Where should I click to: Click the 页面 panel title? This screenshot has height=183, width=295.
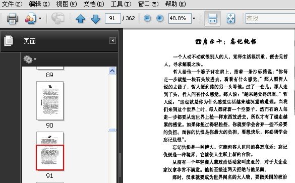30,41
